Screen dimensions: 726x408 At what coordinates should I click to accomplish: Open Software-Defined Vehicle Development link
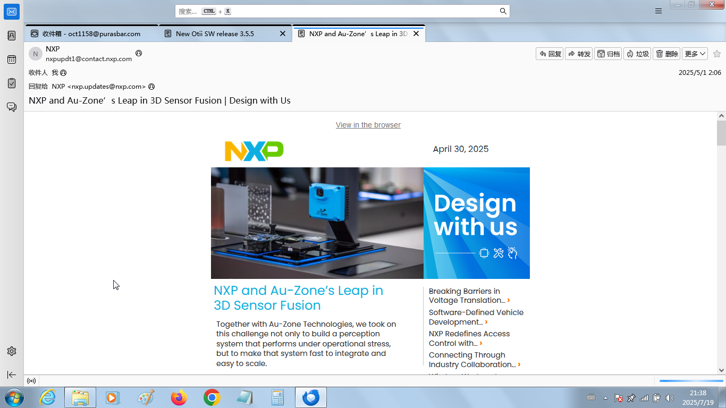click(x=476, y=317)
